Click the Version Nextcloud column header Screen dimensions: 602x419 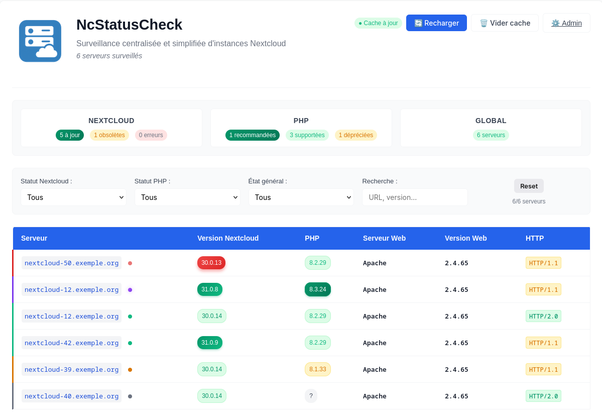[x=228, y=239]
